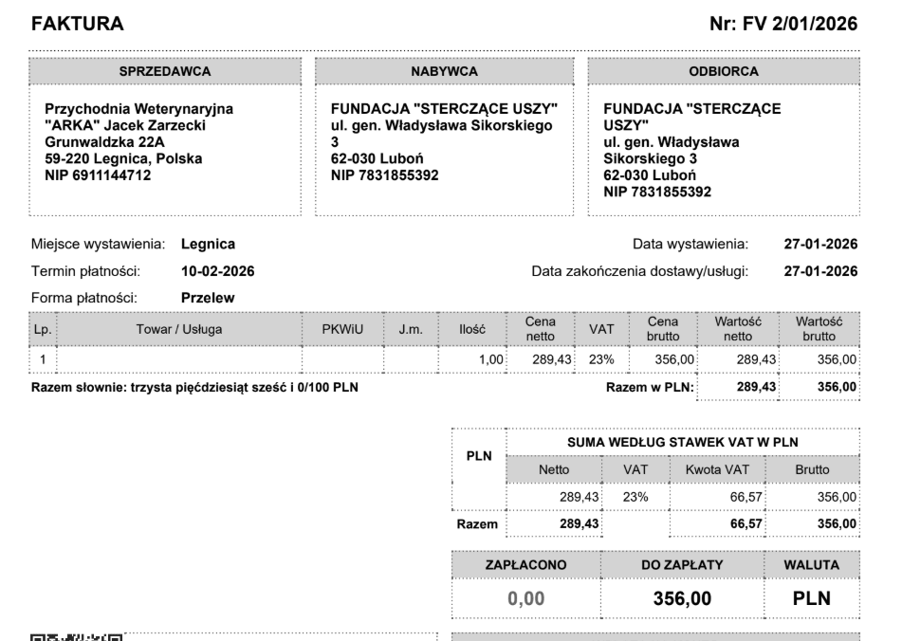The image size is (902, 641).
Task: Select the payment due date 10-02-2026
Action: (217, 271)
